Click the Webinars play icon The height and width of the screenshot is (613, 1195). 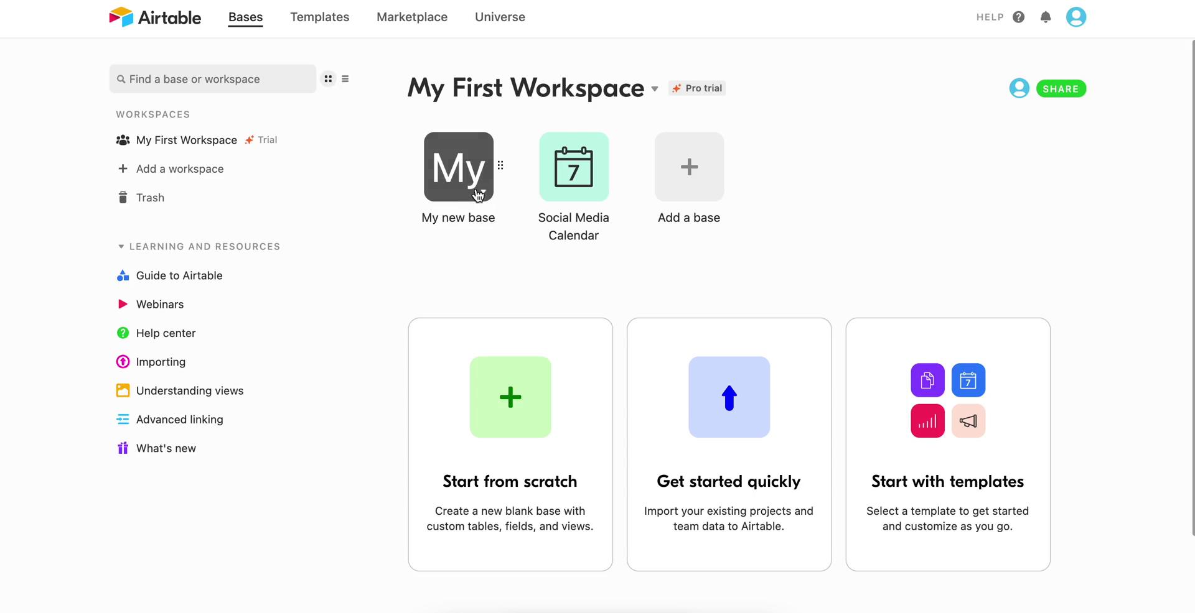coord(123,304)
